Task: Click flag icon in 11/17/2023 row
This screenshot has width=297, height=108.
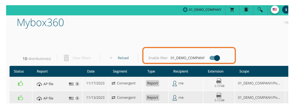Action: click(71, 84)
